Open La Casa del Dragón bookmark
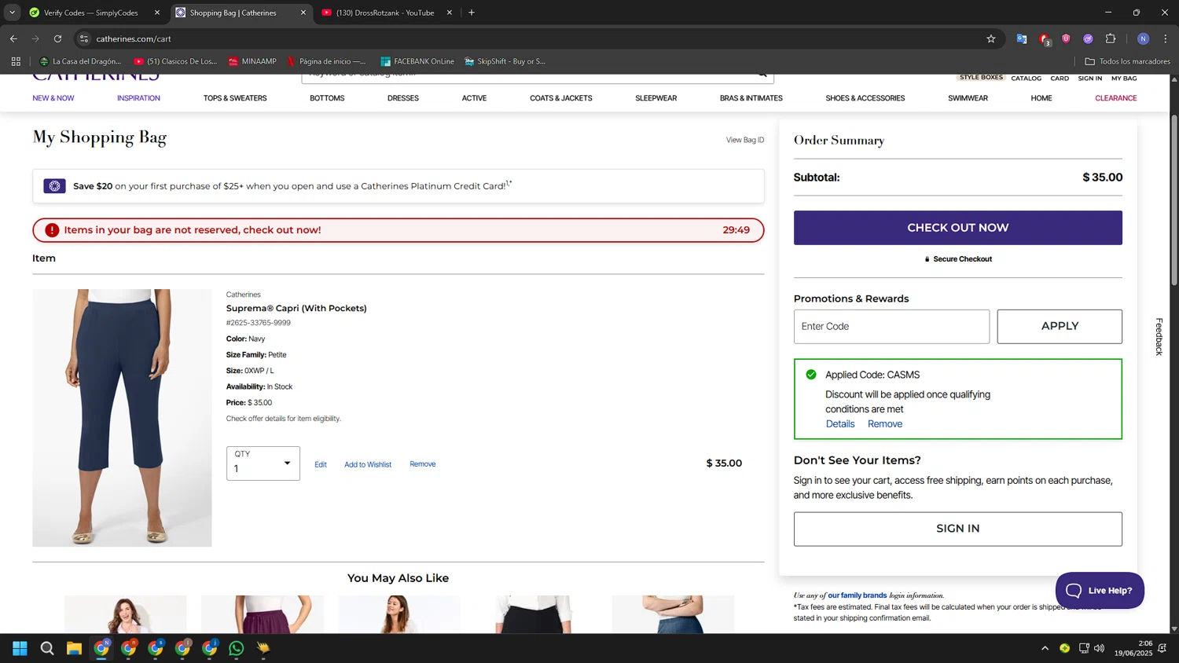This screenshot has height=663, width=1179. tap(80, 61)
